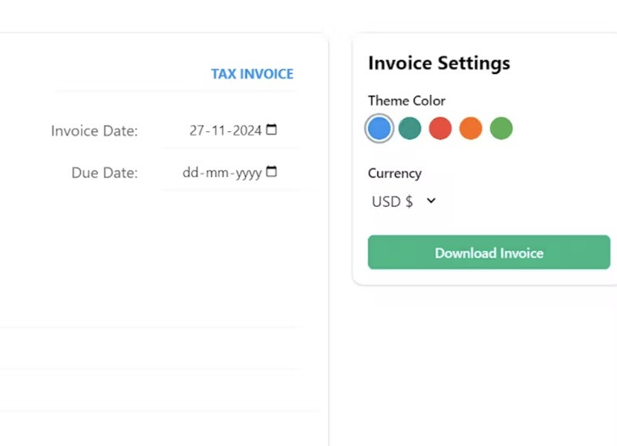The width and height of the screenshot is (617, 446).
Task: Apply the green theme color swatch
Action: tap(501, 128)
